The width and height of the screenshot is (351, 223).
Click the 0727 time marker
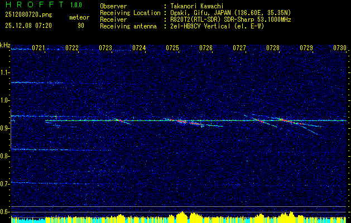point(239,48)
